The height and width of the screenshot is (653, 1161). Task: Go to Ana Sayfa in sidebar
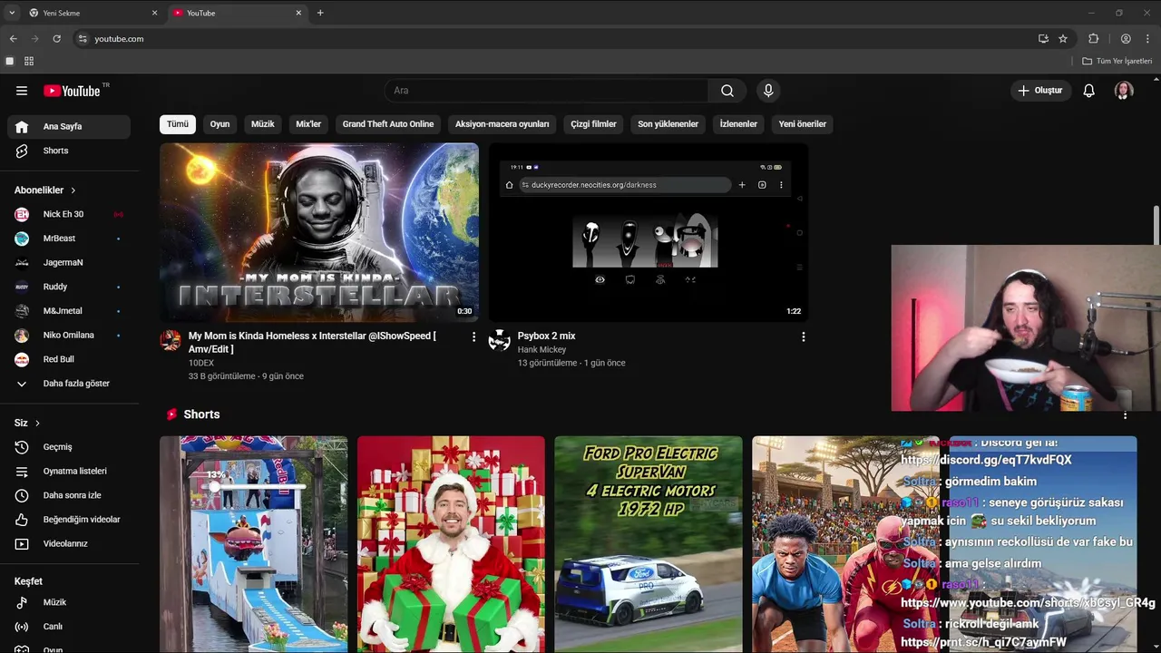69,127
